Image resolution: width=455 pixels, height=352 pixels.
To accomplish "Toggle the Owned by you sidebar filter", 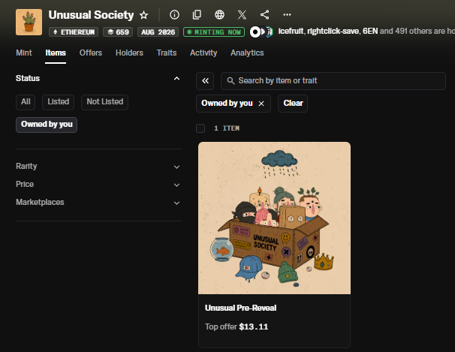I will pos(47,125).
